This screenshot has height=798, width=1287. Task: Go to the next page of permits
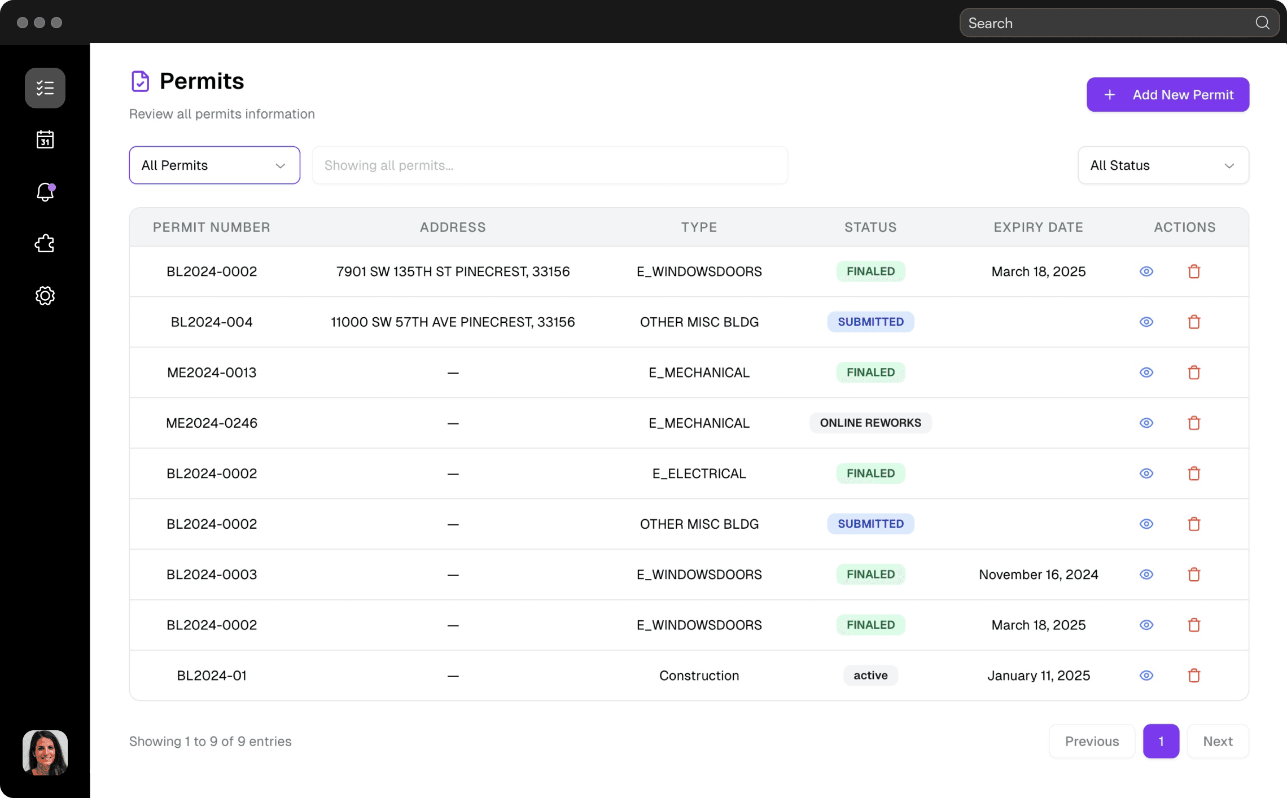click(1217, 741)
